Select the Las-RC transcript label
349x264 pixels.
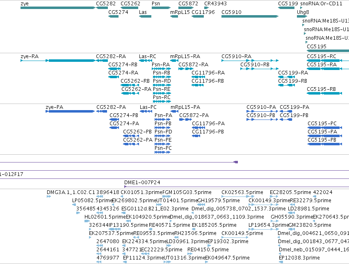click(x=147, y=56)
